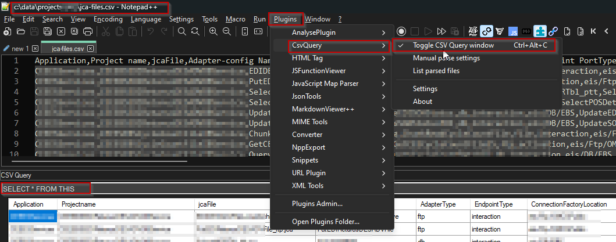Click the Save All toolbar icon
This screenshot has width=616, height=242.
tap(47, 31)
